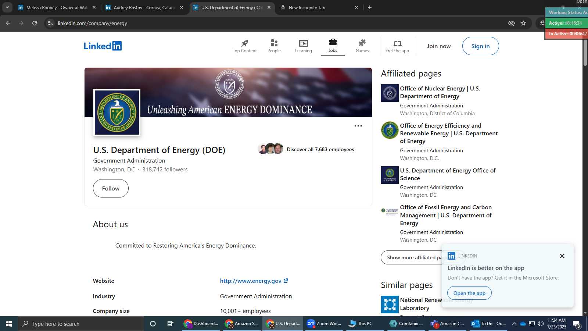Screen dimensions: 588x331
Task: Show hidden system tray icons chevron
Action: [514, 324]
